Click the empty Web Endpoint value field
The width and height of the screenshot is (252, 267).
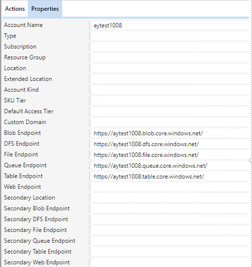coord(170,187)
